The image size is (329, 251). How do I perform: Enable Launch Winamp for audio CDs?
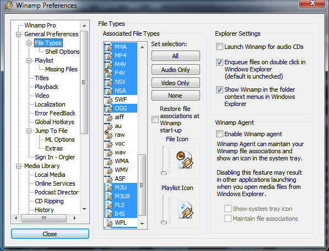click(219, 47)
